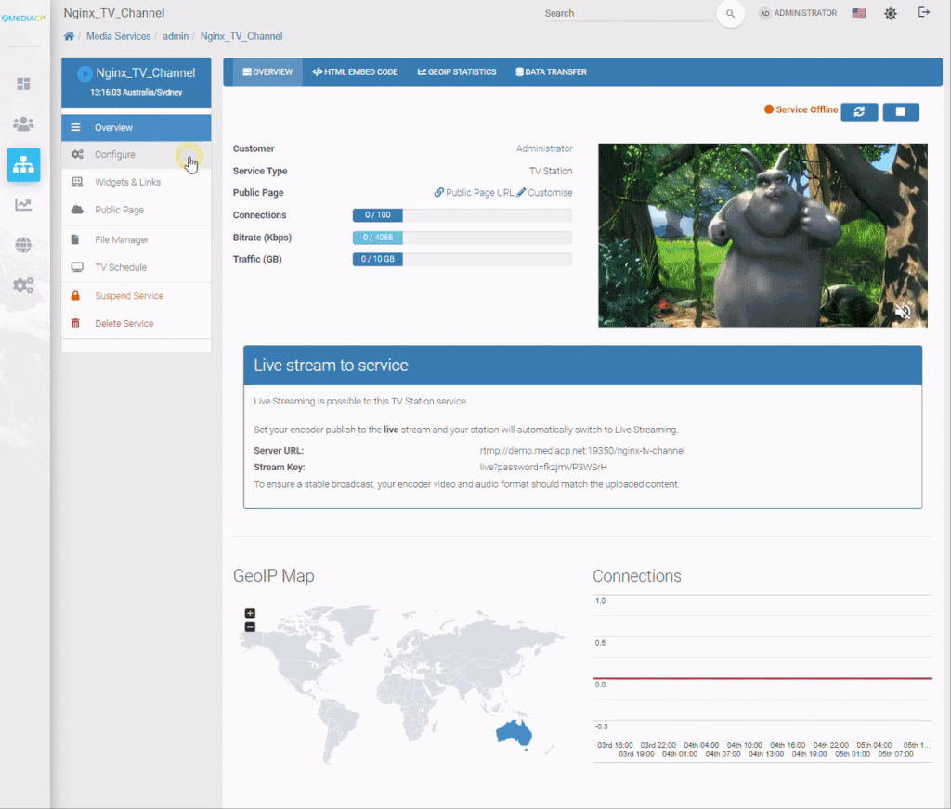Screen dimensions: 951x809
Task: Click the AD administrator avatar
Action: pyautogui.click(x=765, y=13)
